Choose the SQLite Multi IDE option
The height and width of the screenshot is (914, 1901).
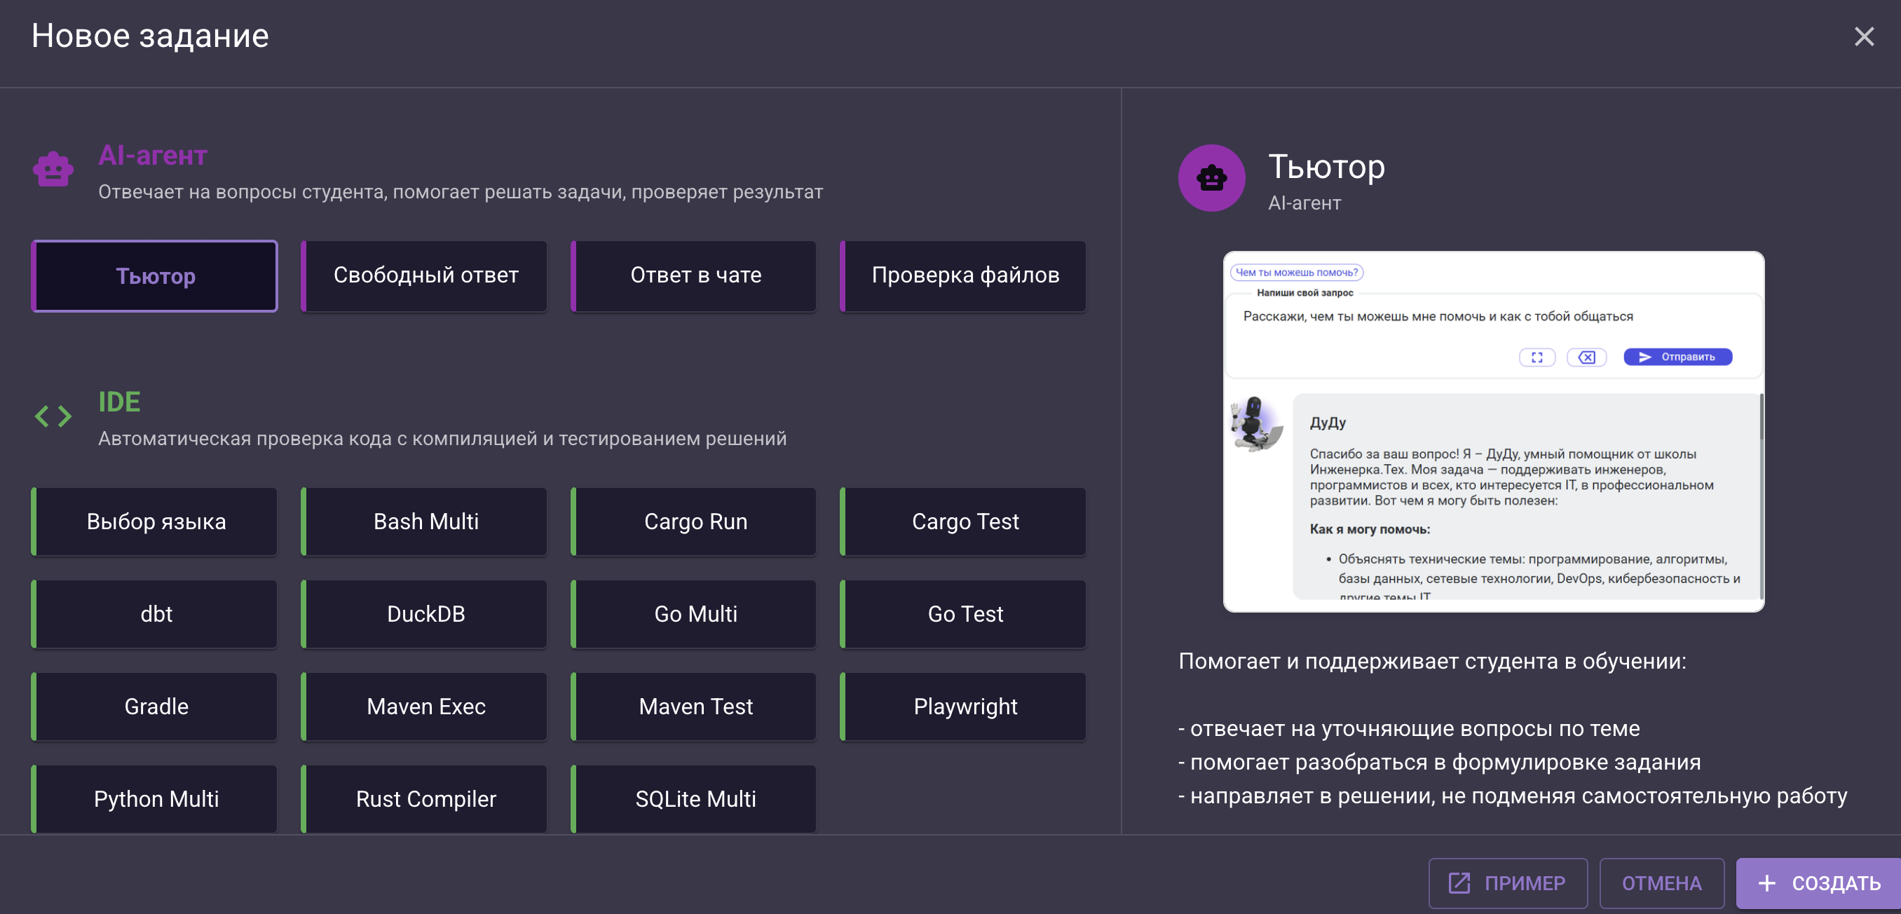click(x=694, y=799)
